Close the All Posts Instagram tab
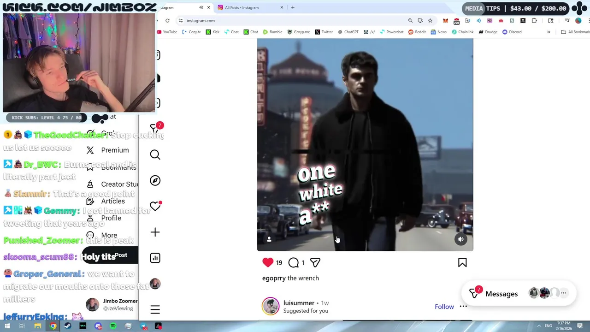 [282, 7]
